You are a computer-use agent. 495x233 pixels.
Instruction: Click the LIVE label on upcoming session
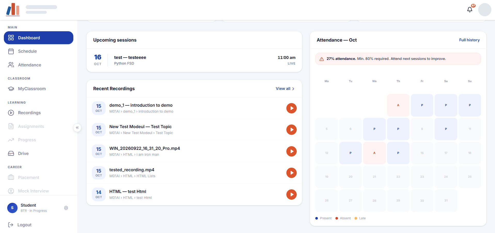[292, 64]
